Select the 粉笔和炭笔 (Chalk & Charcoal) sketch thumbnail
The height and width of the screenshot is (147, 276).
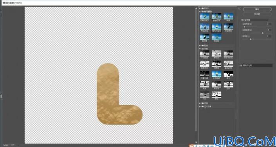(229, 54)
